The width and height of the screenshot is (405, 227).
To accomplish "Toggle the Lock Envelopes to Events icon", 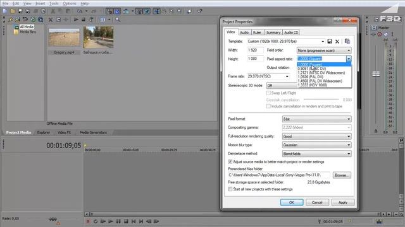I will 139,11.
